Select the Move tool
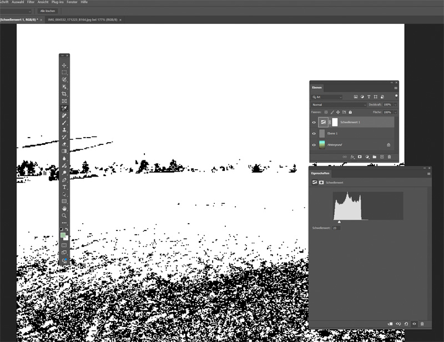The height and width of the screenshot is (342, 444). 64,66
